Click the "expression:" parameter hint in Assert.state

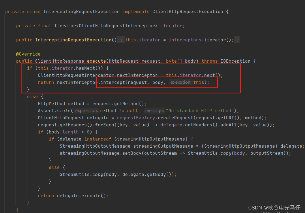(x=86, y=111)
